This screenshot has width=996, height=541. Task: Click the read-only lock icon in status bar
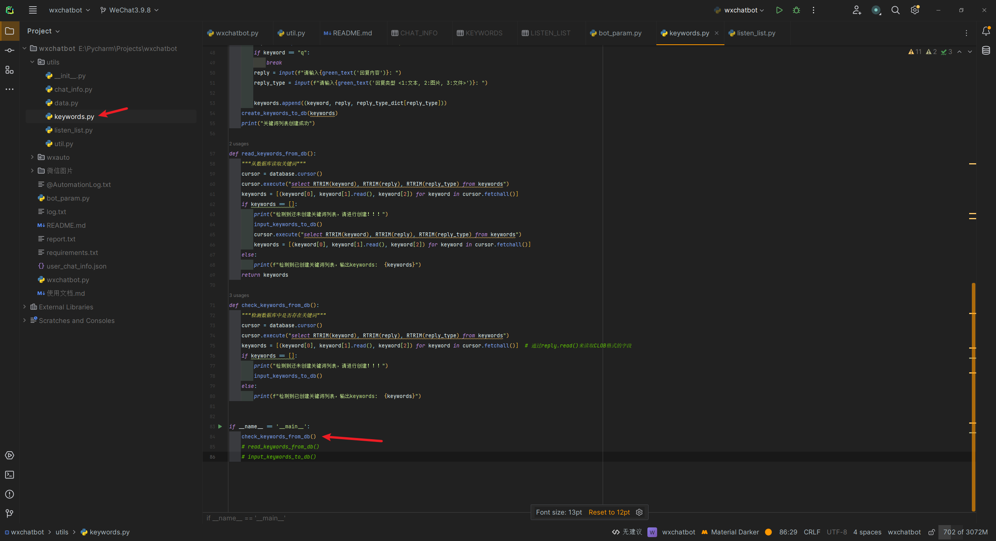coord(931,532)
